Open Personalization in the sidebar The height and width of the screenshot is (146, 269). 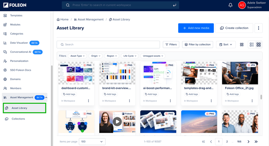tap(19, 61)
